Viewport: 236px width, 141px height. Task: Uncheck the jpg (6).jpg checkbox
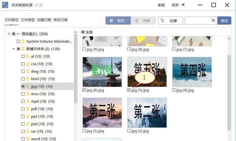pos(84,90)
